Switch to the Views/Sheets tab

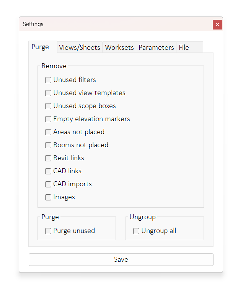[80, 48]
